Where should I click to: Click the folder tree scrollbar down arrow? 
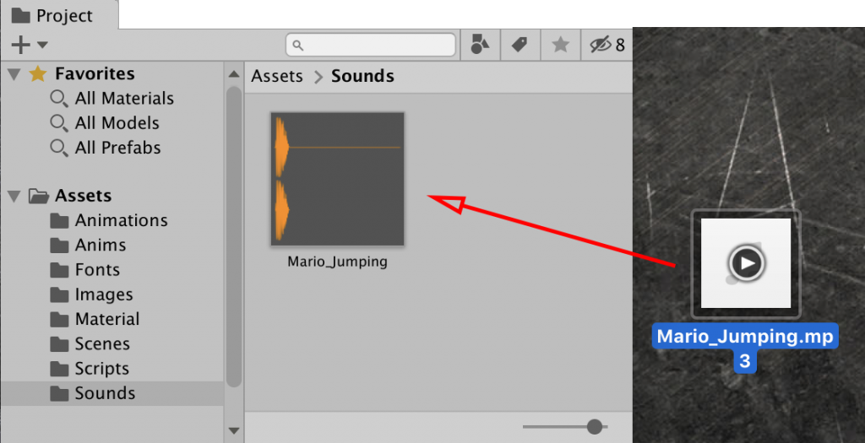(x=234, y=430)
